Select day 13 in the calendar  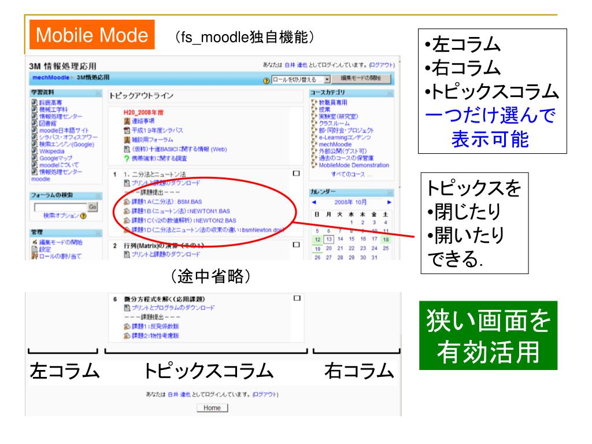click(329, 239)
